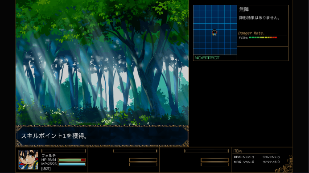Viewport: 309px width, 173px height.
Task: Select HPポーション item entry
Action: click(x=244, y=157)
